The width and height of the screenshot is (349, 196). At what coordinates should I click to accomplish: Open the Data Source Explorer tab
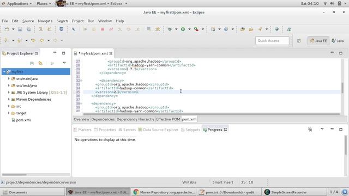point(158,130)
